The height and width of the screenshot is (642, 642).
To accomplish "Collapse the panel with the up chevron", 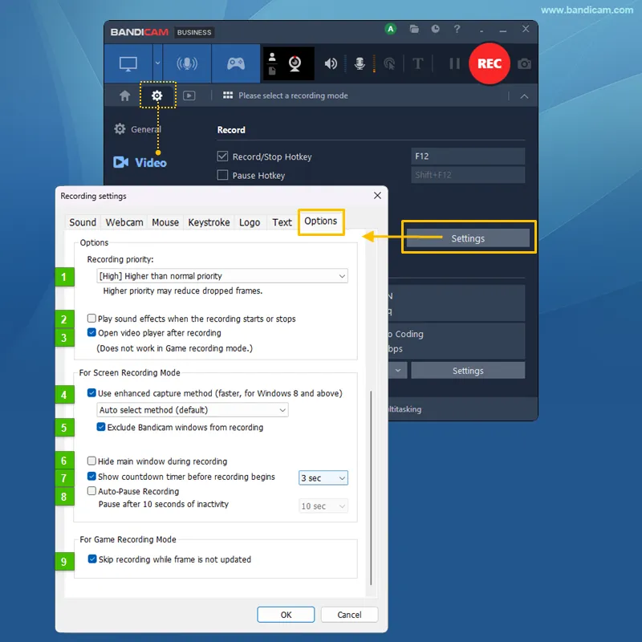I will coord(524,96).
